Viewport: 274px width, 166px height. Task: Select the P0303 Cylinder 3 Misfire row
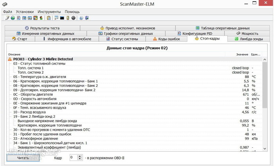coord(43,59)
